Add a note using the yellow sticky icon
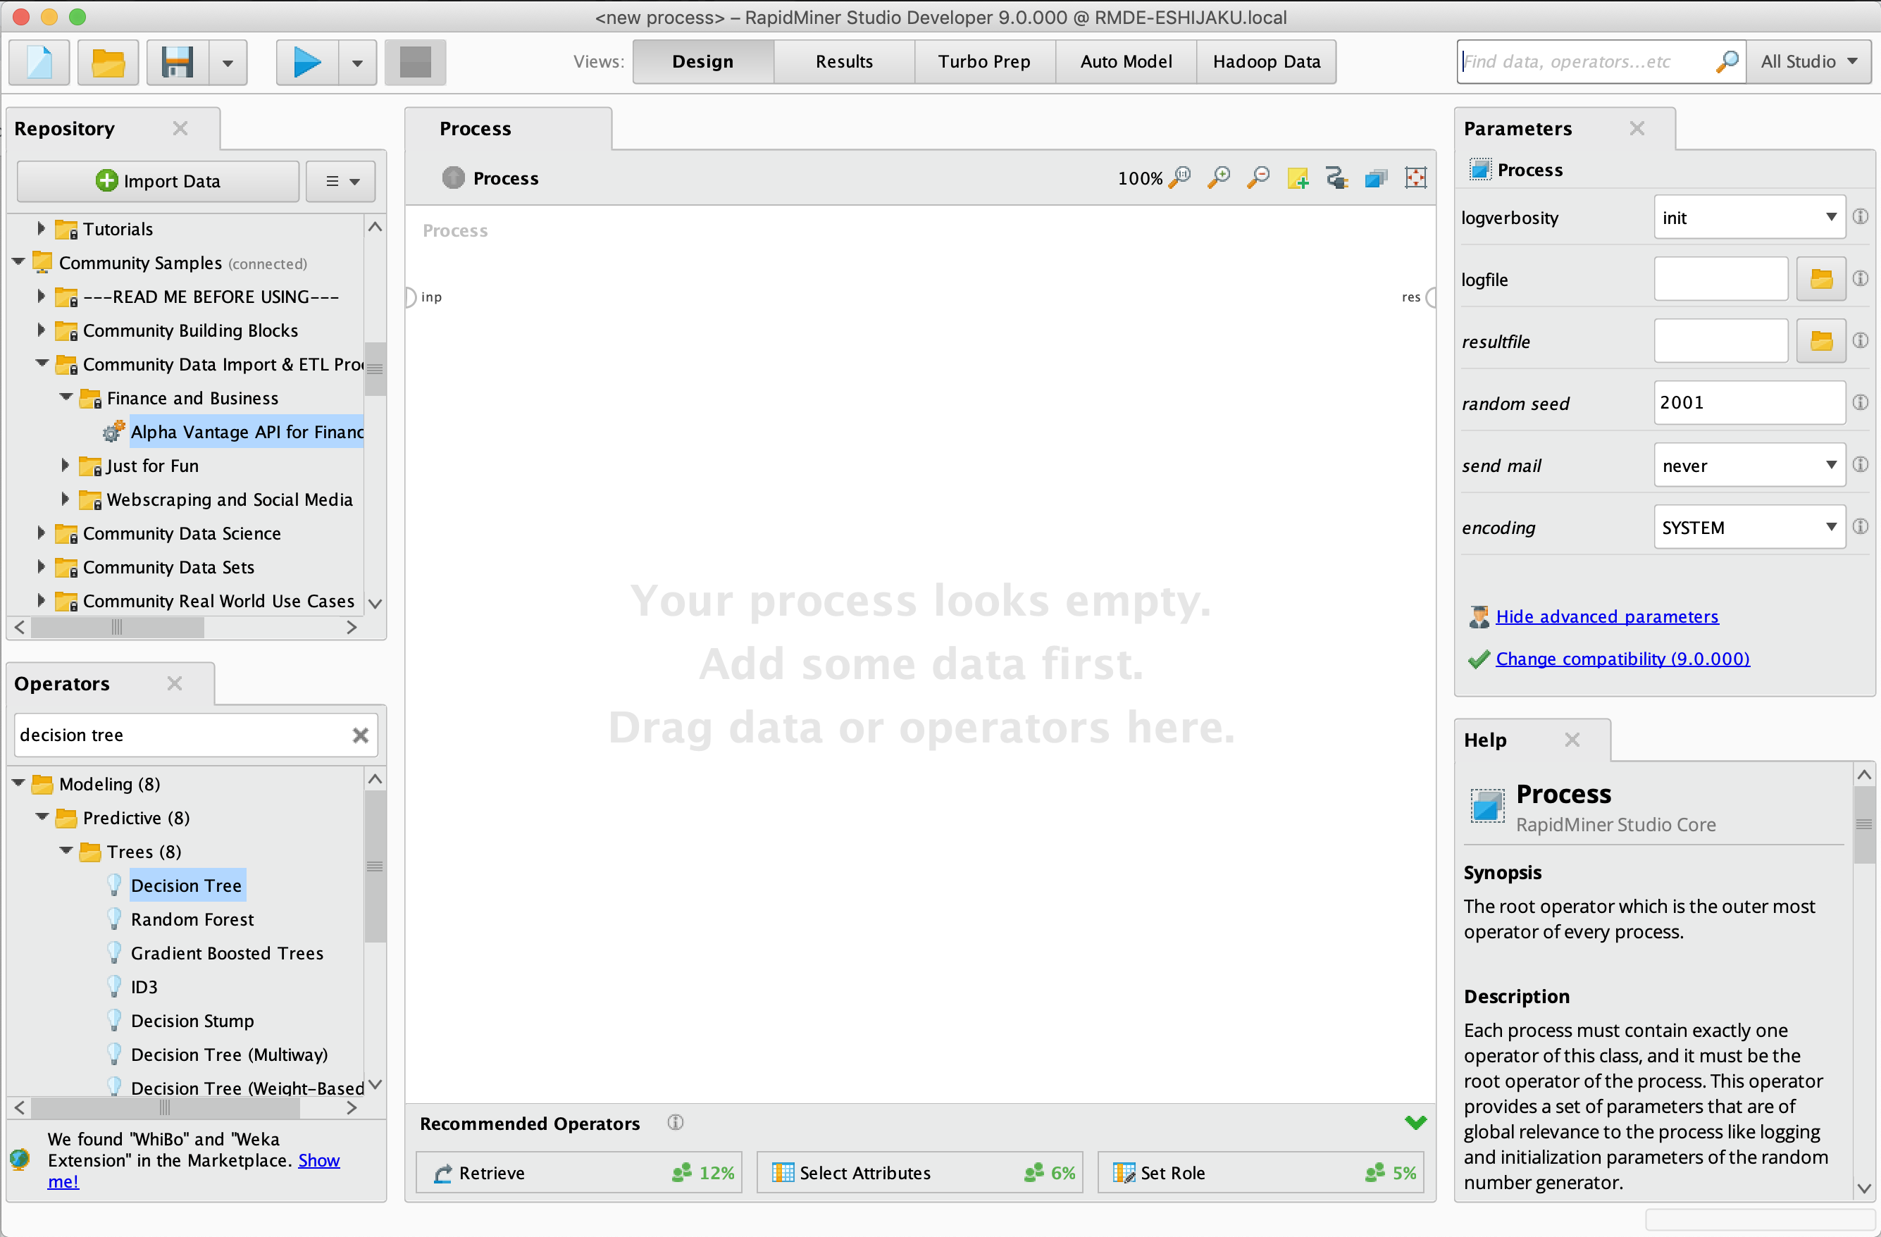Viewport: 1881px width, 1237px height. (x=1297, y=177)
